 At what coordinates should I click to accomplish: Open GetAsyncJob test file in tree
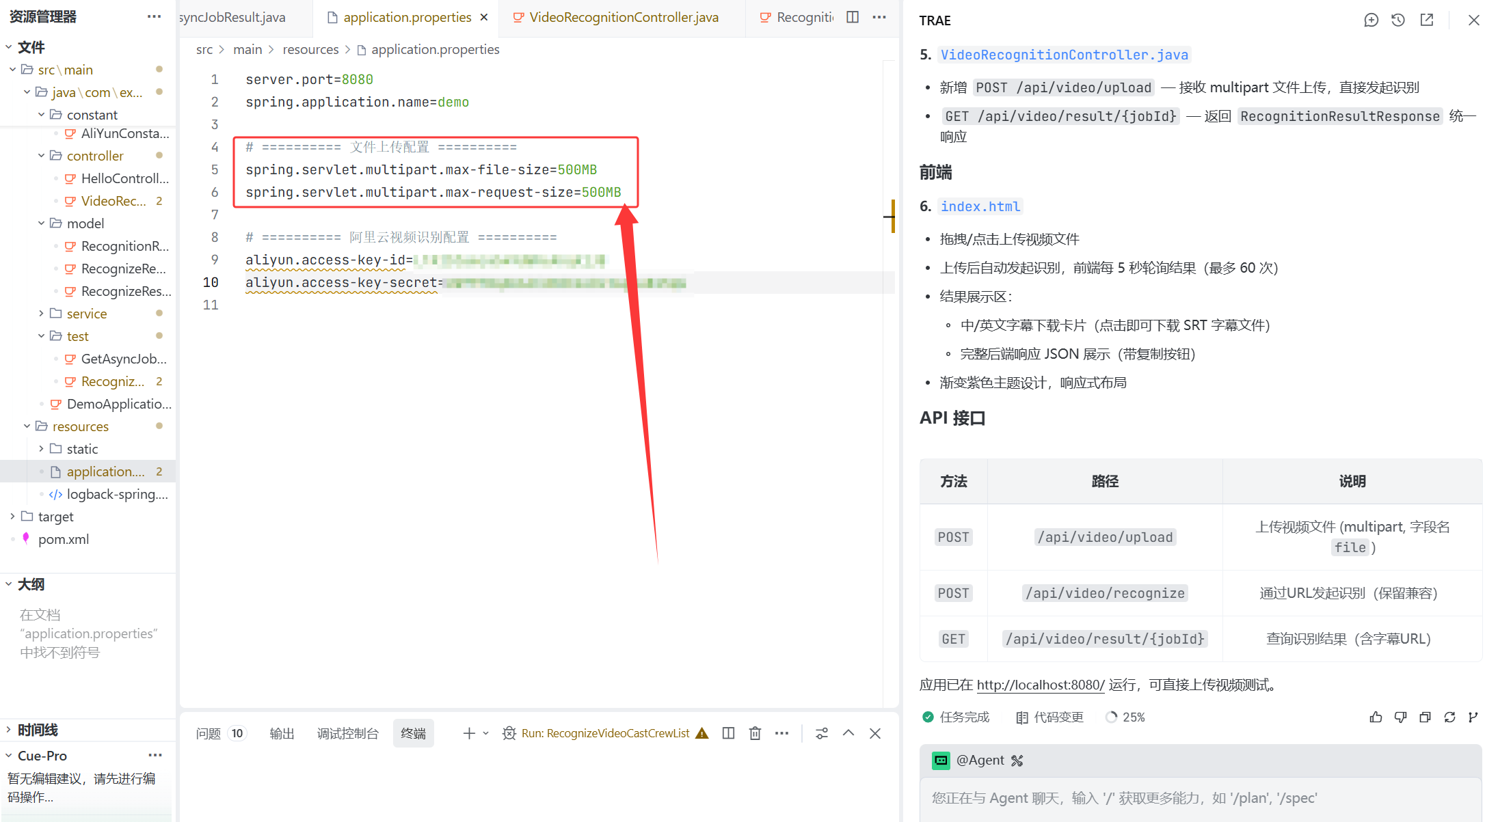click(124, 359)
